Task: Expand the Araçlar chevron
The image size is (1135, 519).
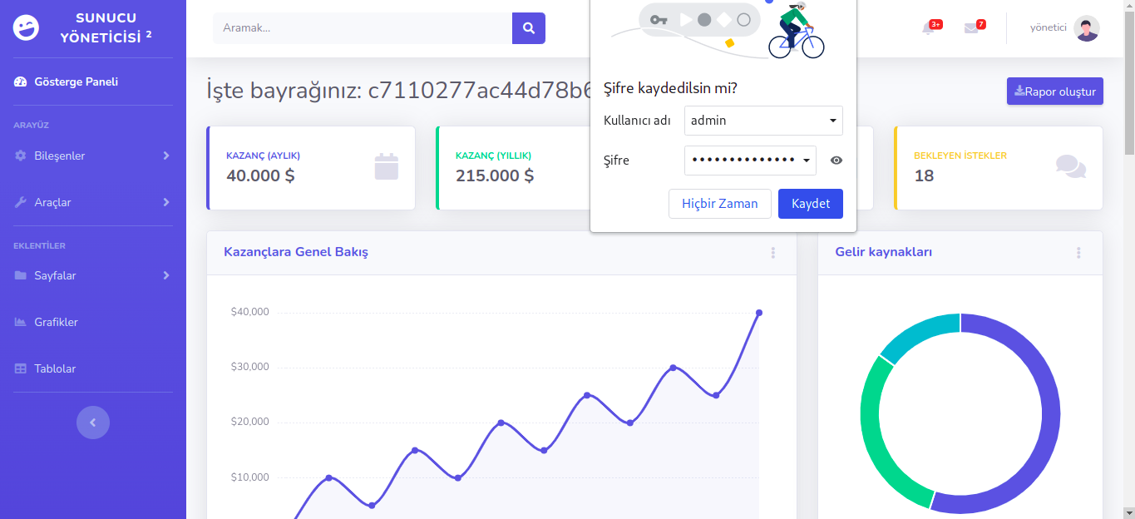Action: [x=166, y=202]
